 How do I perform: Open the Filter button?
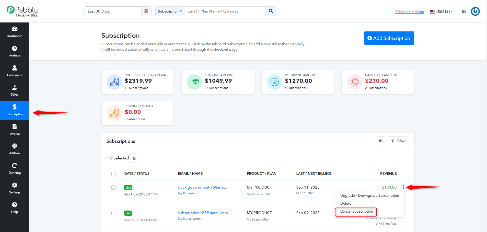[x=398, y=141]
